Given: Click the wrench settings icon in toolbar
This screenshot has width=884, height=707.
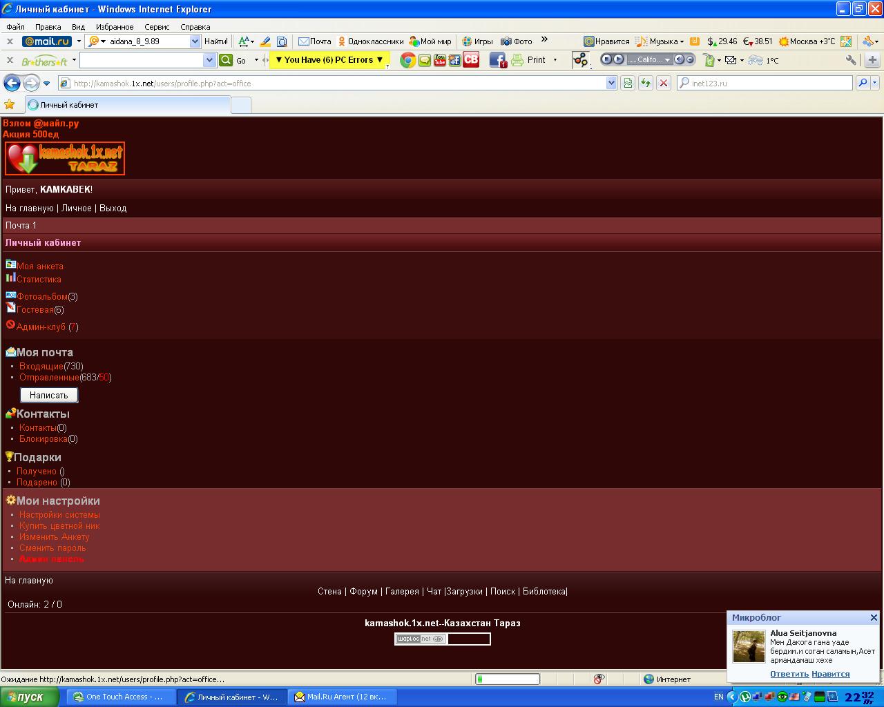Looking at the screenshot, I should pyautogui.click(x=851, y=60).
